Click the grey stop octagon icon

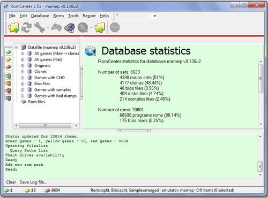point(115,28)
